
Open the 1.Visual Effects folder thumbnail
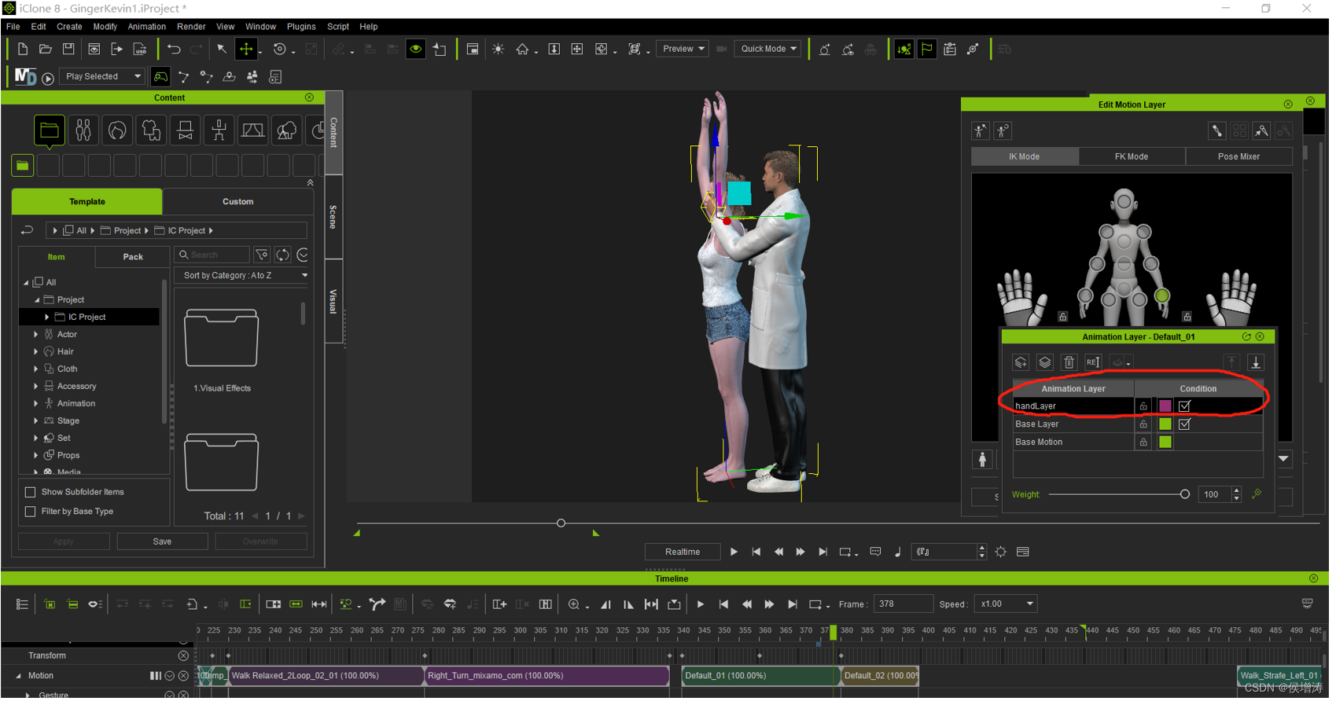point(222,339)
